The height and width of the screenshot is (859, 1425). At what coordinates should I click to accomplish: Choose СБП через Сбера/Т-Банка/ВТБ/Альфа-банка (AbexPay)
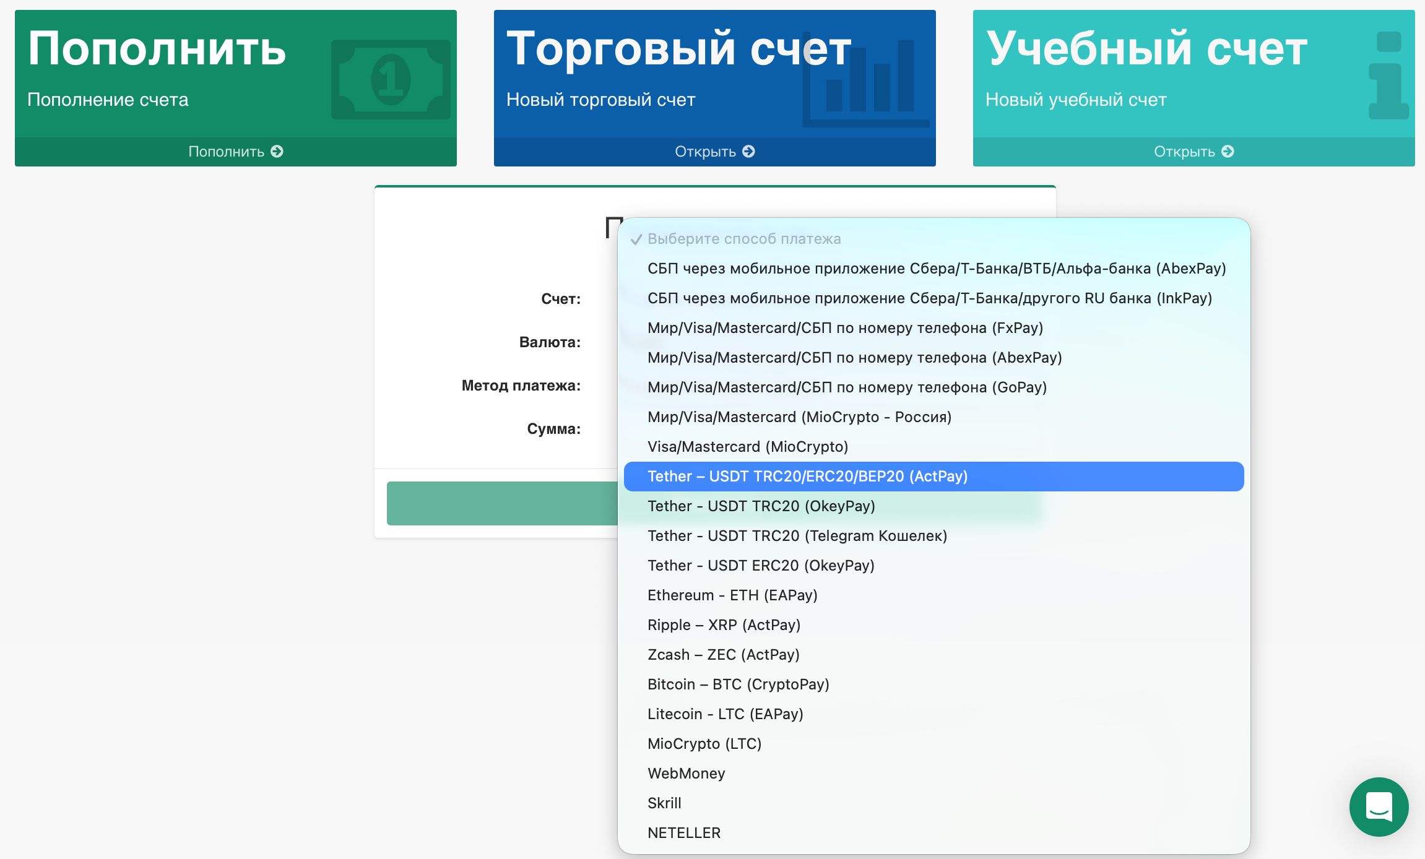(937, 268)
